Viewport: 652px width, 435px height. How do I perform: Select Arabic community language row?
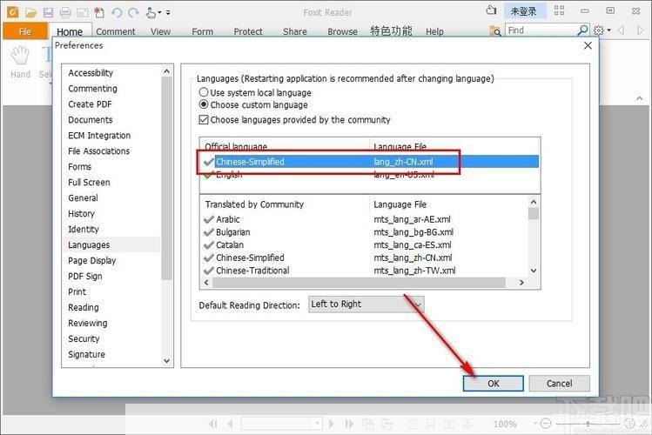365,219
